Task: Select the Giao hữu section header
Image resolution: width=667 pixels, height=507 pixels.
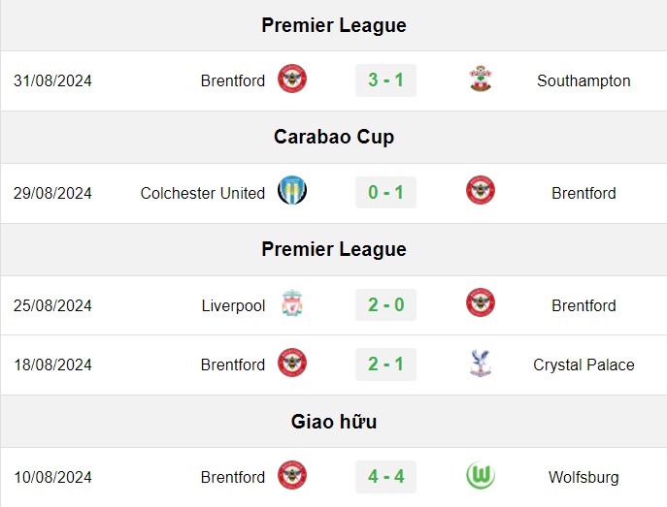Action: click(334, 422)
